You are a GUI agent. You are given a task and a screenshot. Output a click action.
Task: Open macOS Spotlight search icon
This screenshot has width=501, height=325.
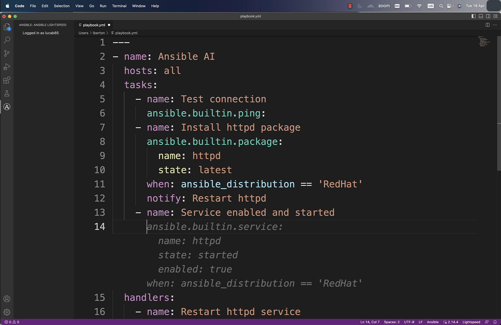[441, 6]
